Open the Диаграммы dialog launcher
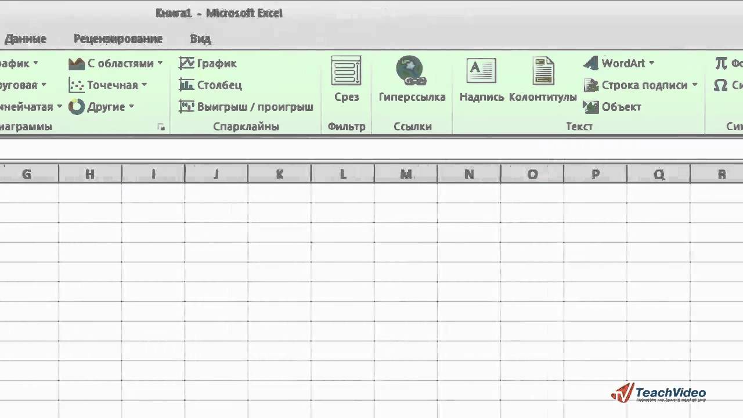This screenshot has width=743, height=418. pos(161,127)
